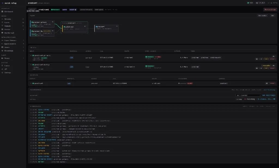The height and width of the screenshot is (168, 279).
Task: Toggle the eye icon in the prod/cam1 output row
Action: point(266,83)
